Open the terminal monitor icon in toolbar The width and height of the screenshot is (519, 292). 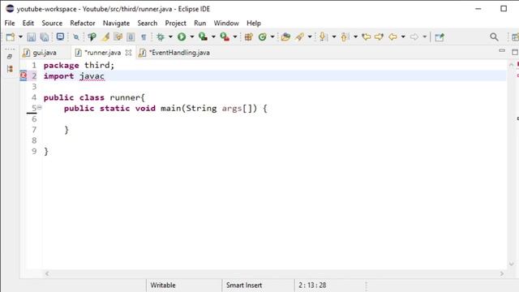pos(60,36)
